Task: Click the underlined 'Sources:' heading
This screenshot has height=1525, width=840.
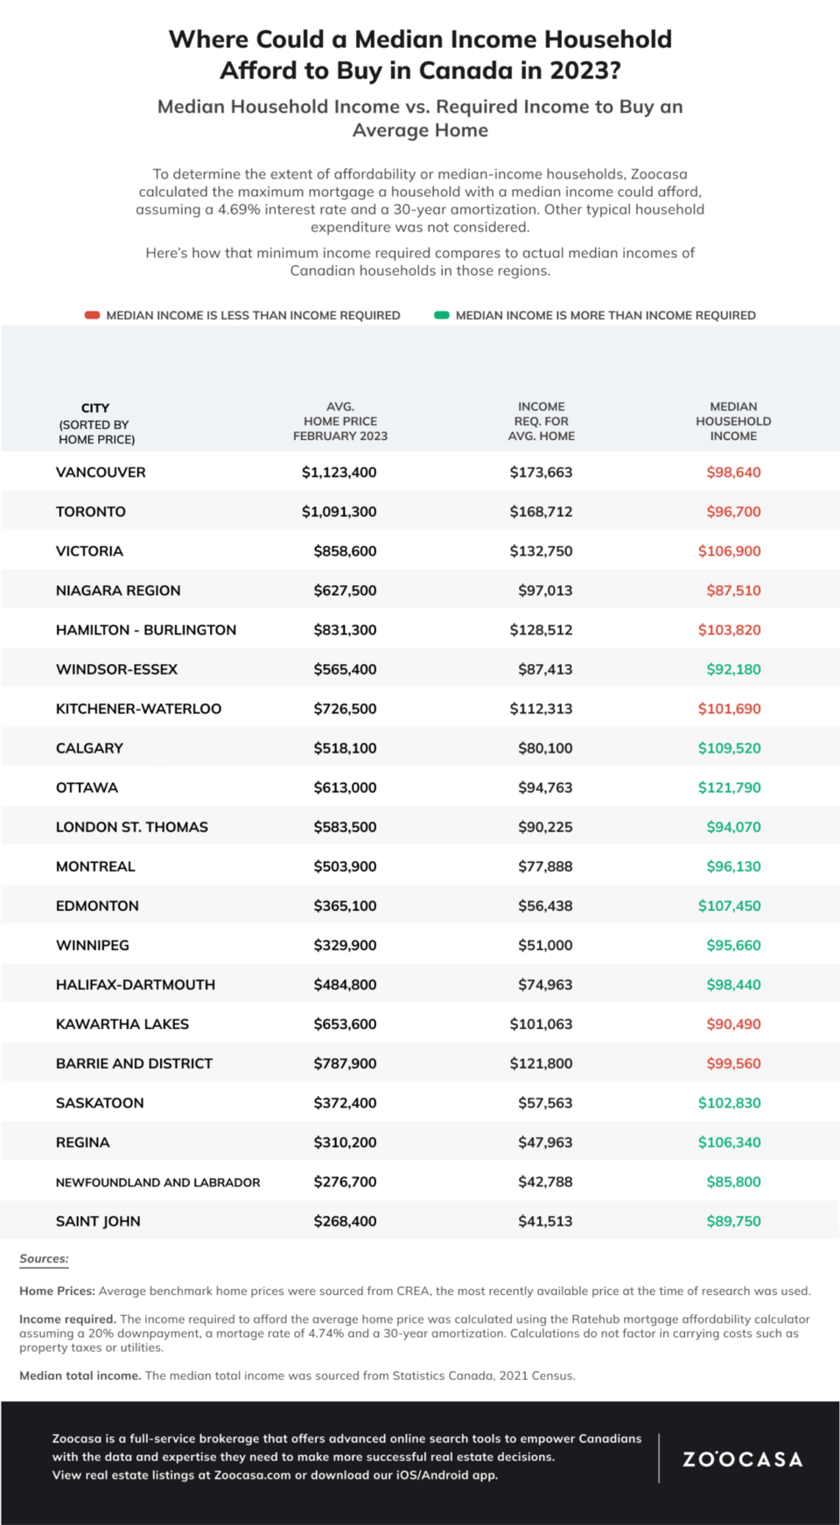Action: (x=44, y=1259)
